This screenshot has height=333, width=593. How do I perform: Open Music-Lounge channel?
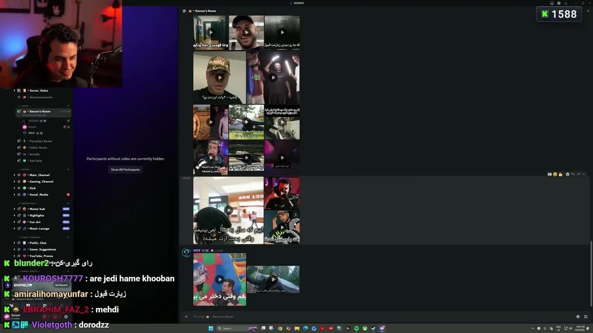[39, 228]
